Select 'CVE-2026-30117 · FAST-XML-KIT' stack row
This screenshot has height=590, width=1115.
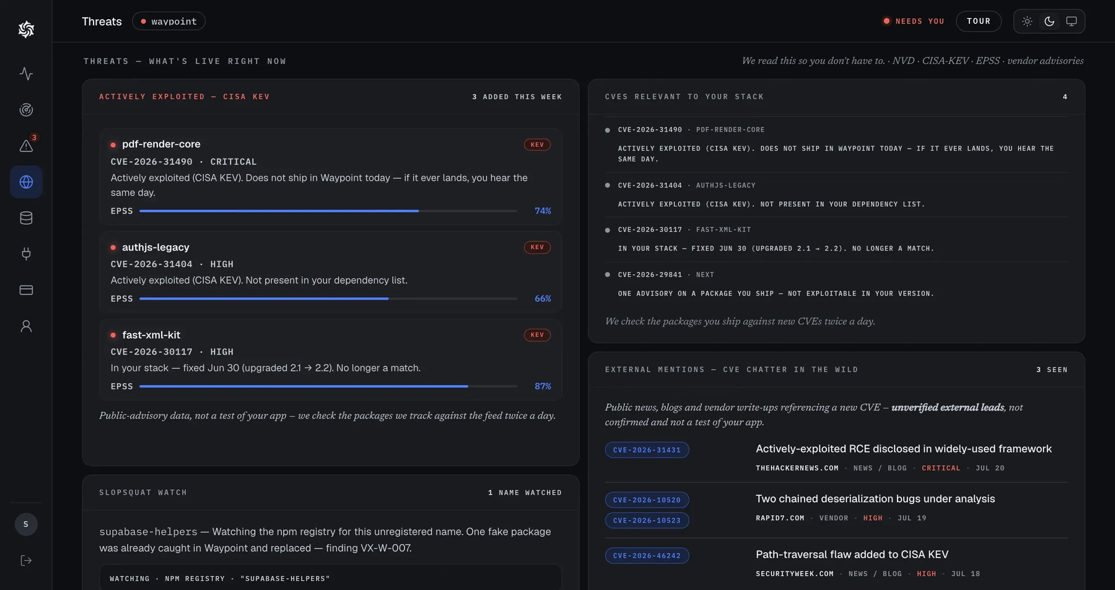pos(836,239)
